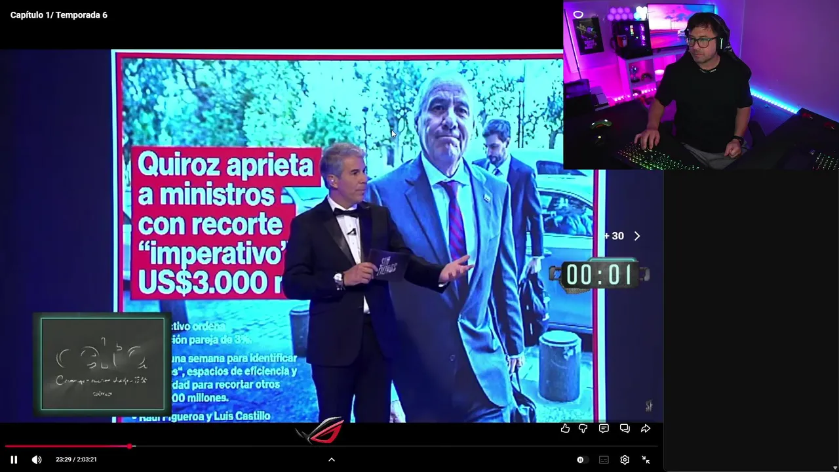Image resolution: width=839 pixels, height=472 pixels.
Task: Exit fullscreen mode
Action: 646,460
